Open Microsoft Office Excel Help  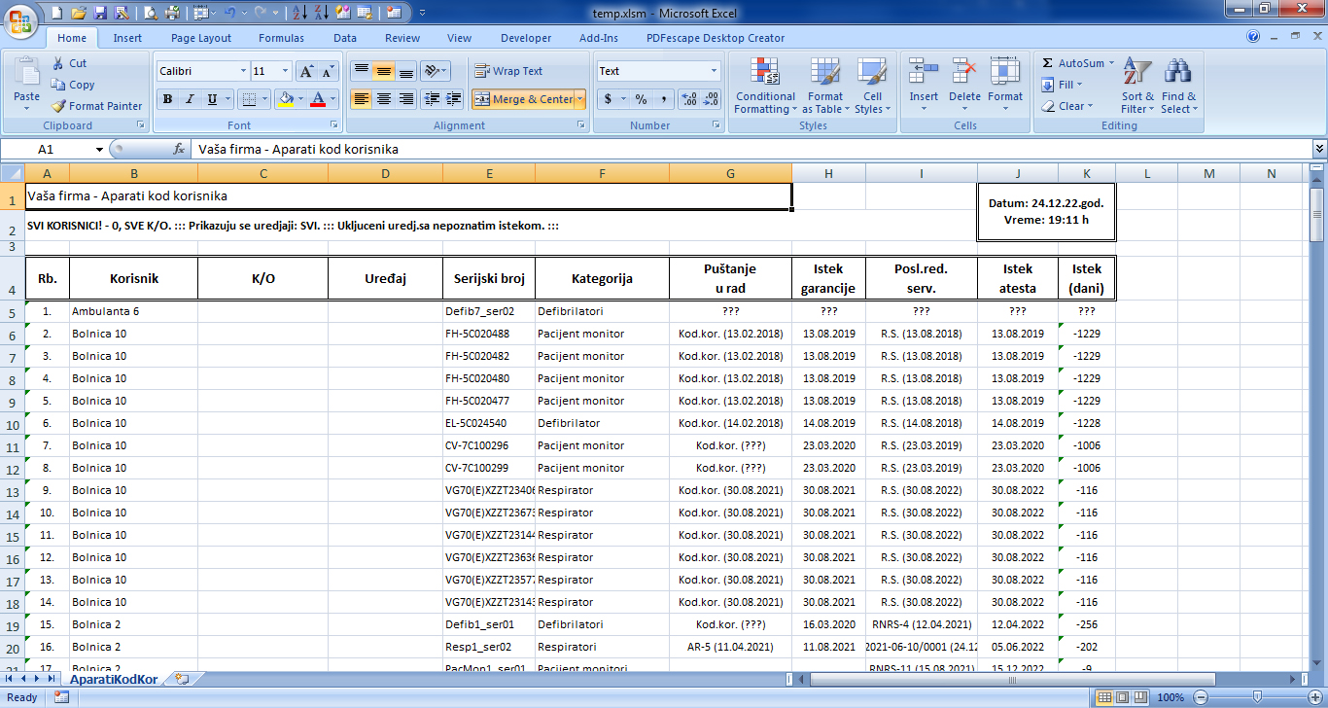point(1254,37)
